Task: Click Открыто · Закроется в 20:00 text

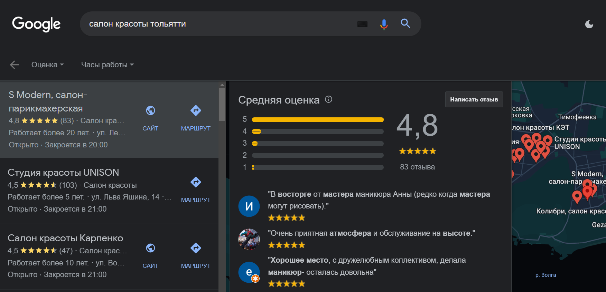Action: tap(58, 145)
